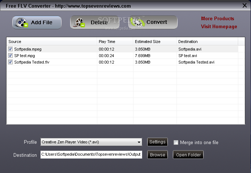Click the Merge into one file label
The height and width of the screenshot is (173, 251).
pyautogui.click(x=199, y=142)
